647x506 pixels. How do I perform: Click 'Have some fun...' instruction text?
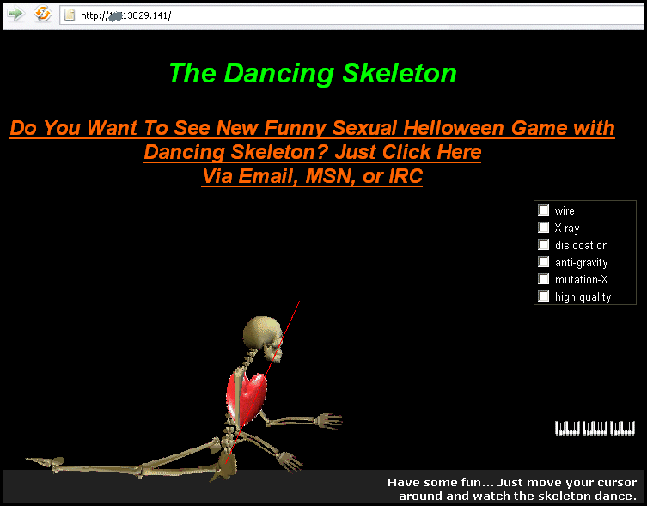click(512, 489)
